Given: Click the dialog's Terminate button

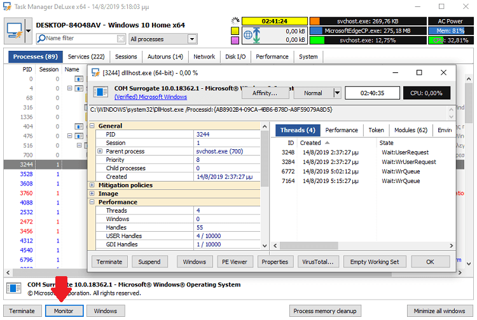Looking at the screenshot, I should (x=109, y=262).
